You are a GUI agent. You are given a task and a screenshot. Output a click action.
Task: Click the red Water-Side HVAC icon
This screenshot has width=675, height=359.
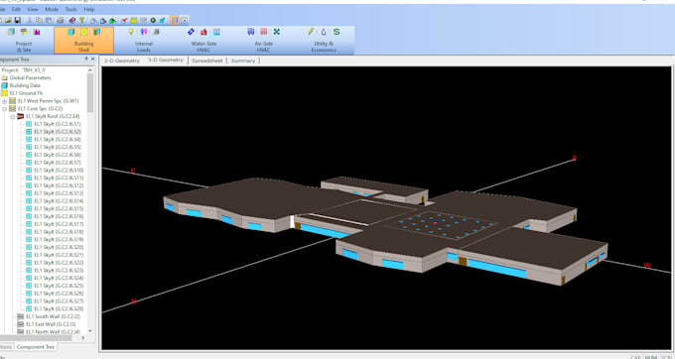[x=203, y=32]
